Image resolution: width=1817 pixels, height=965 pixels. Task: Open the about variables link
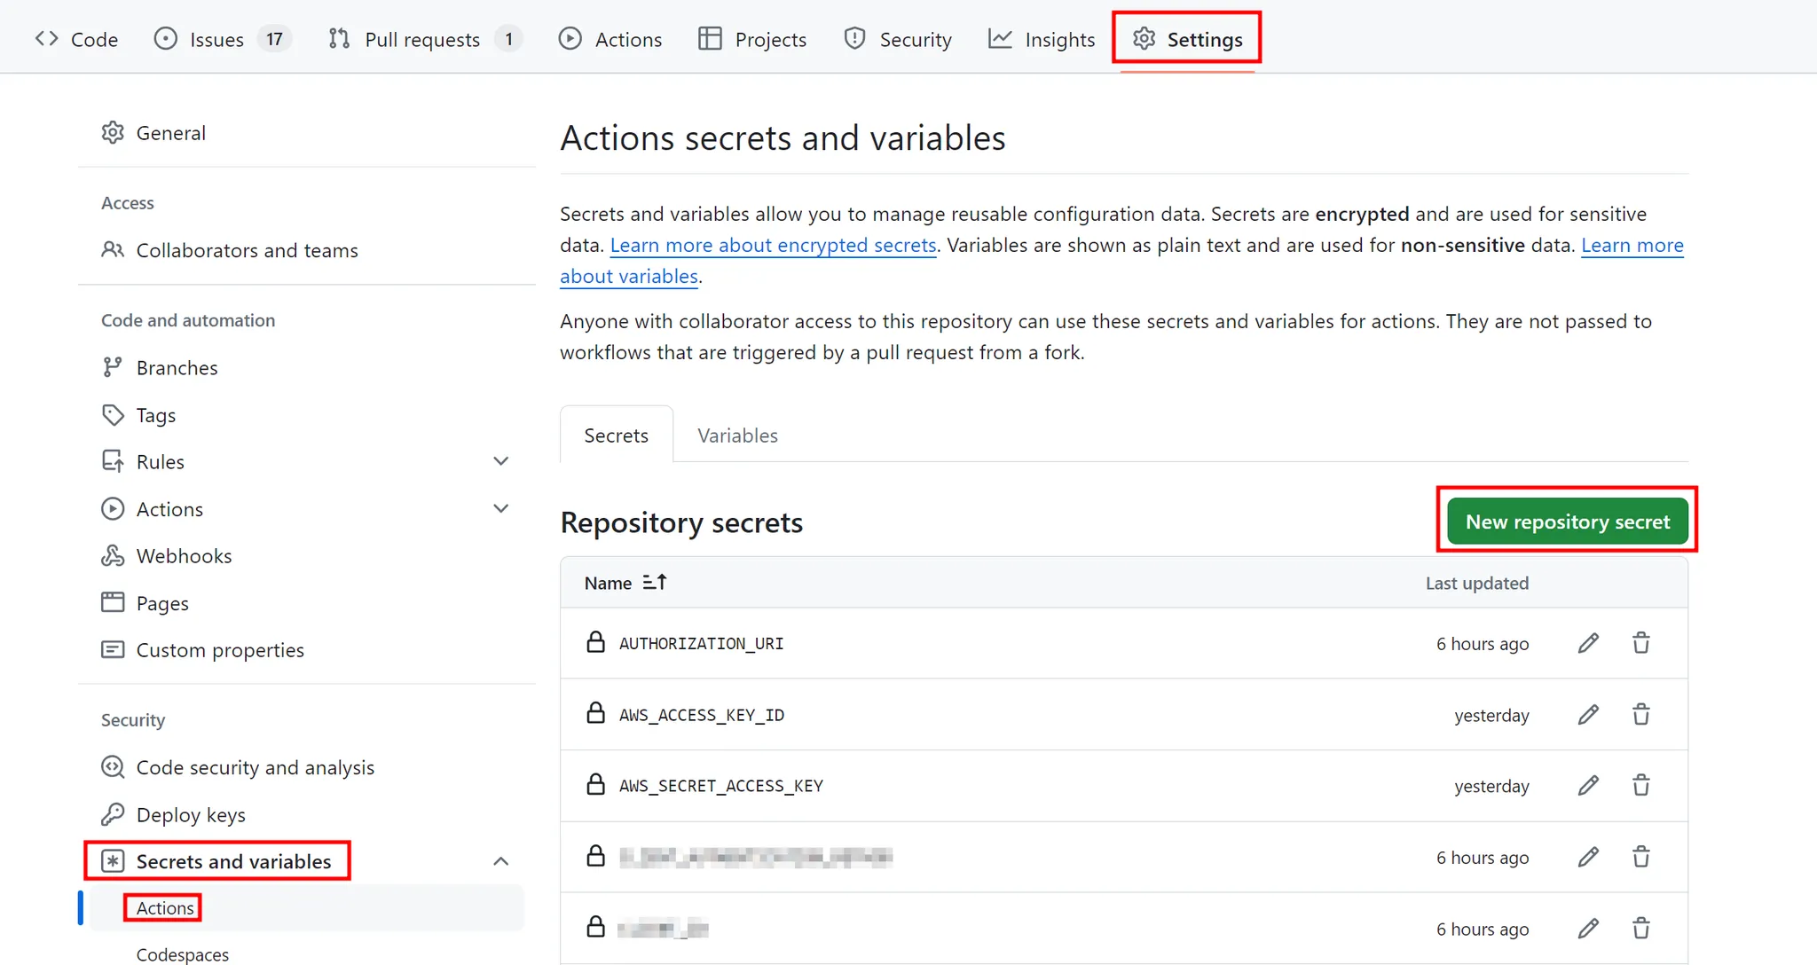click(x=629, y=276)
